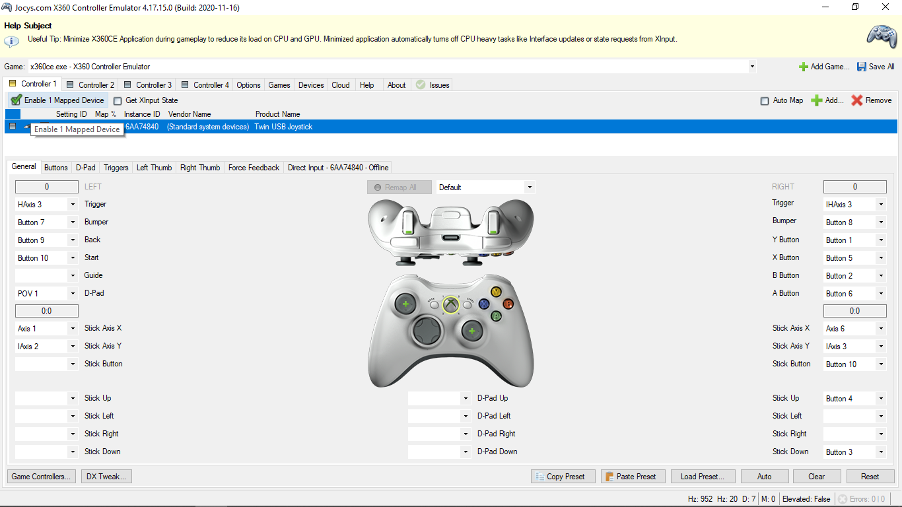This screenshot has height=507, width=902.
Task: Click the green A button on the controller image
Action: [496, 316]
